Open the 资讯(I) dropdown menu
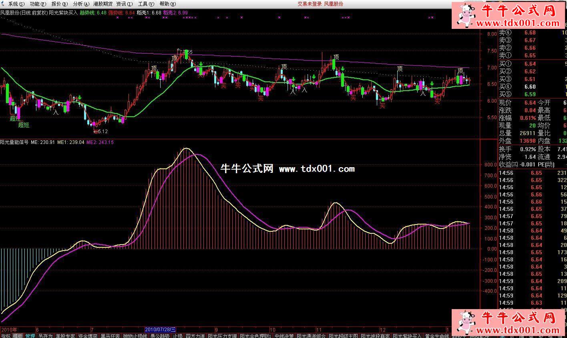Screen dimensions: 567x338 (x=124, y=4)
